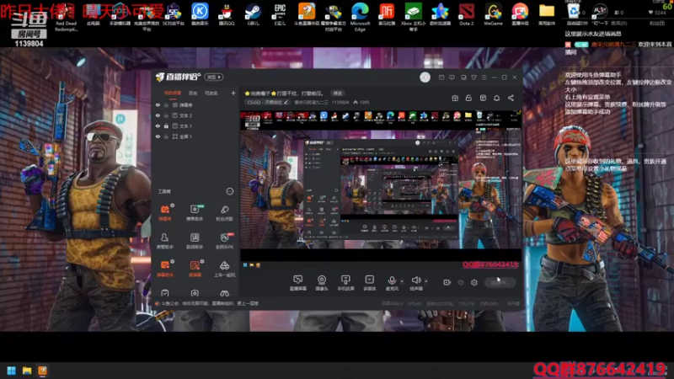Image resolution: width=674 pixels, height=379 pixels.
Task: Toggle lock on 全屏 1 layer
Action: (166, 136)
